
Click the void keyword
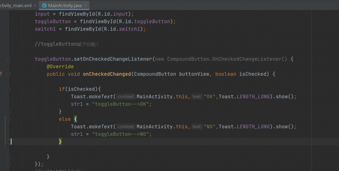coord(74,74)
